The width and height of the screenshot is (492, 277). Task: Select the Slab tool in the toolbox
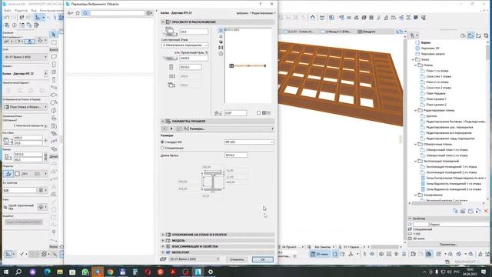point(54,95)
